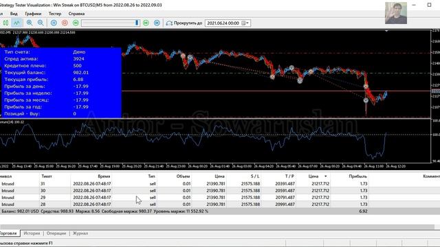This screenshot has width=440, height=247.
Task: Select the line chart type icon
Action: [x=16, y=23]
